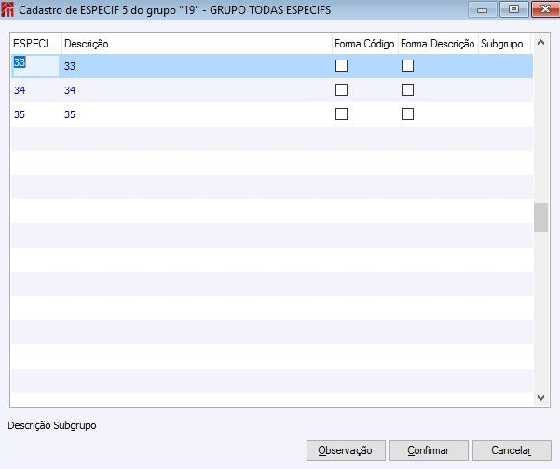Cancel the dialog with Cancelar

(512, 450)
